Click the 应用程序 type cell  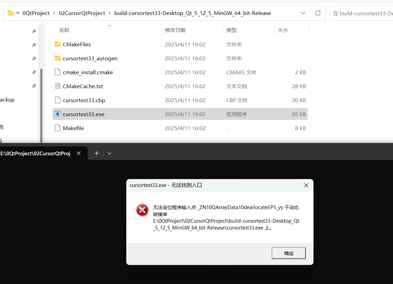pos(237,114)
